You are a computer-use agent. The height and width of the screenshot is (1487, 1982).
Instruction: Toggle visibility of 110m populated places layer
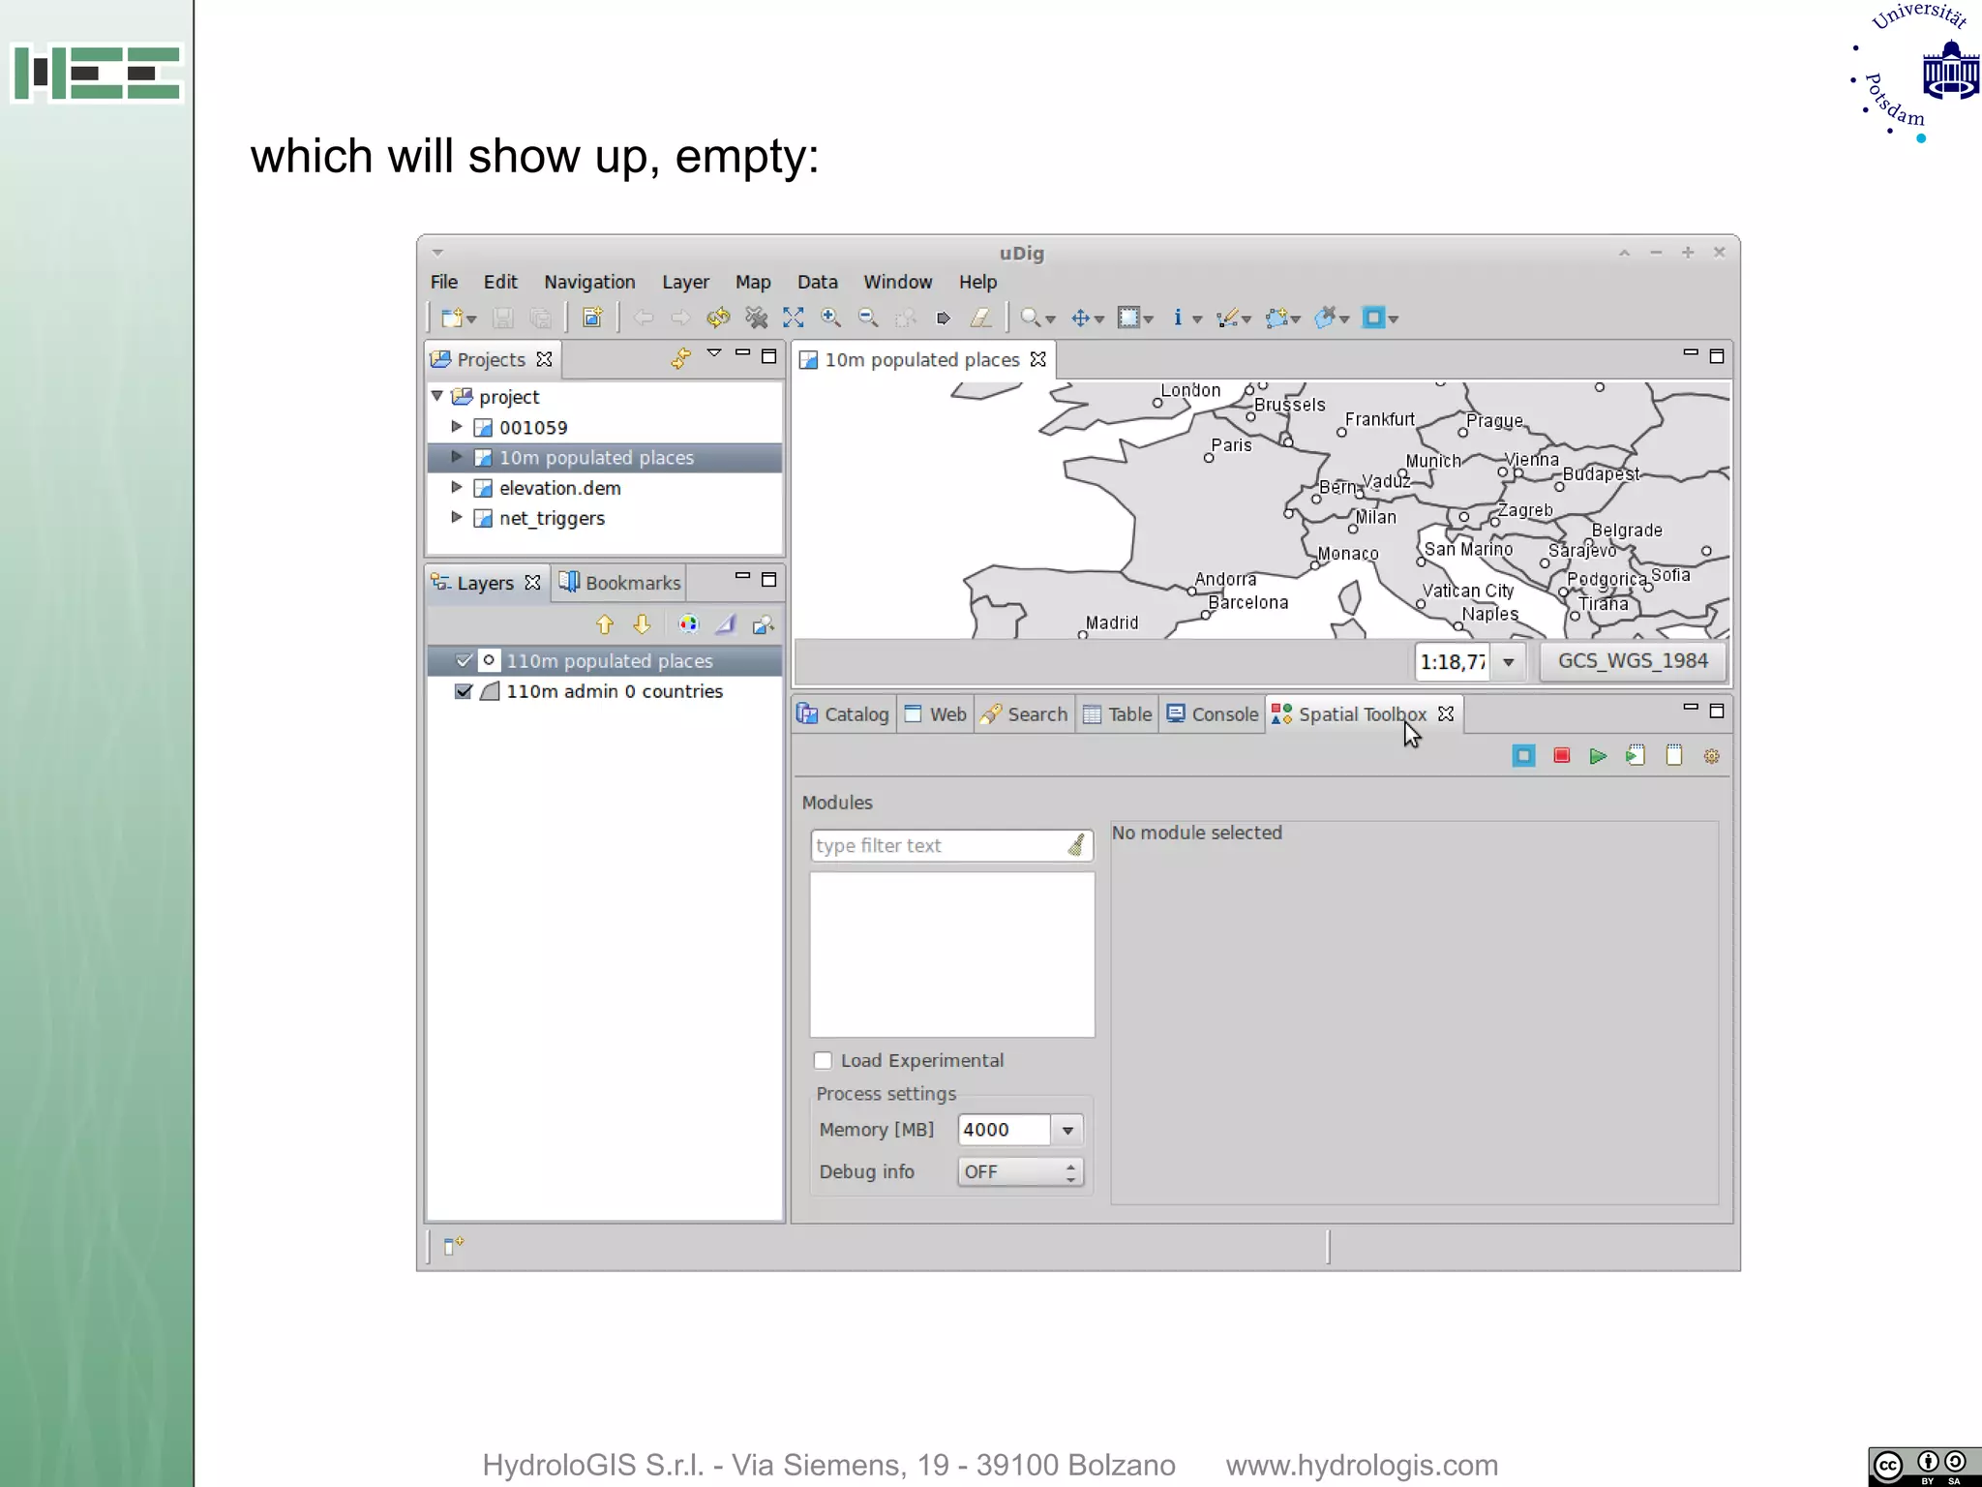tap(464, 661)
